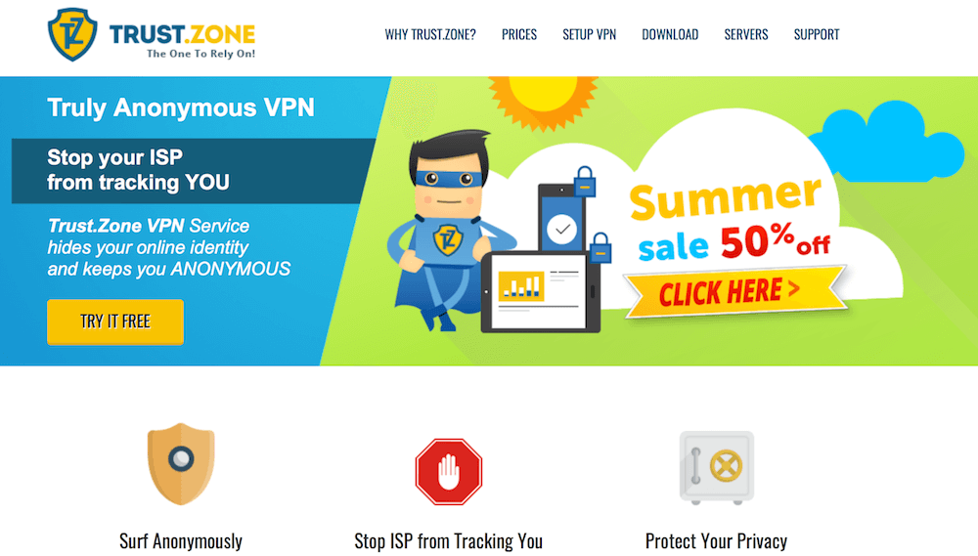Click the tablet chart illustration
Viewport: 978px width, 556px height.
pos(540,292)
